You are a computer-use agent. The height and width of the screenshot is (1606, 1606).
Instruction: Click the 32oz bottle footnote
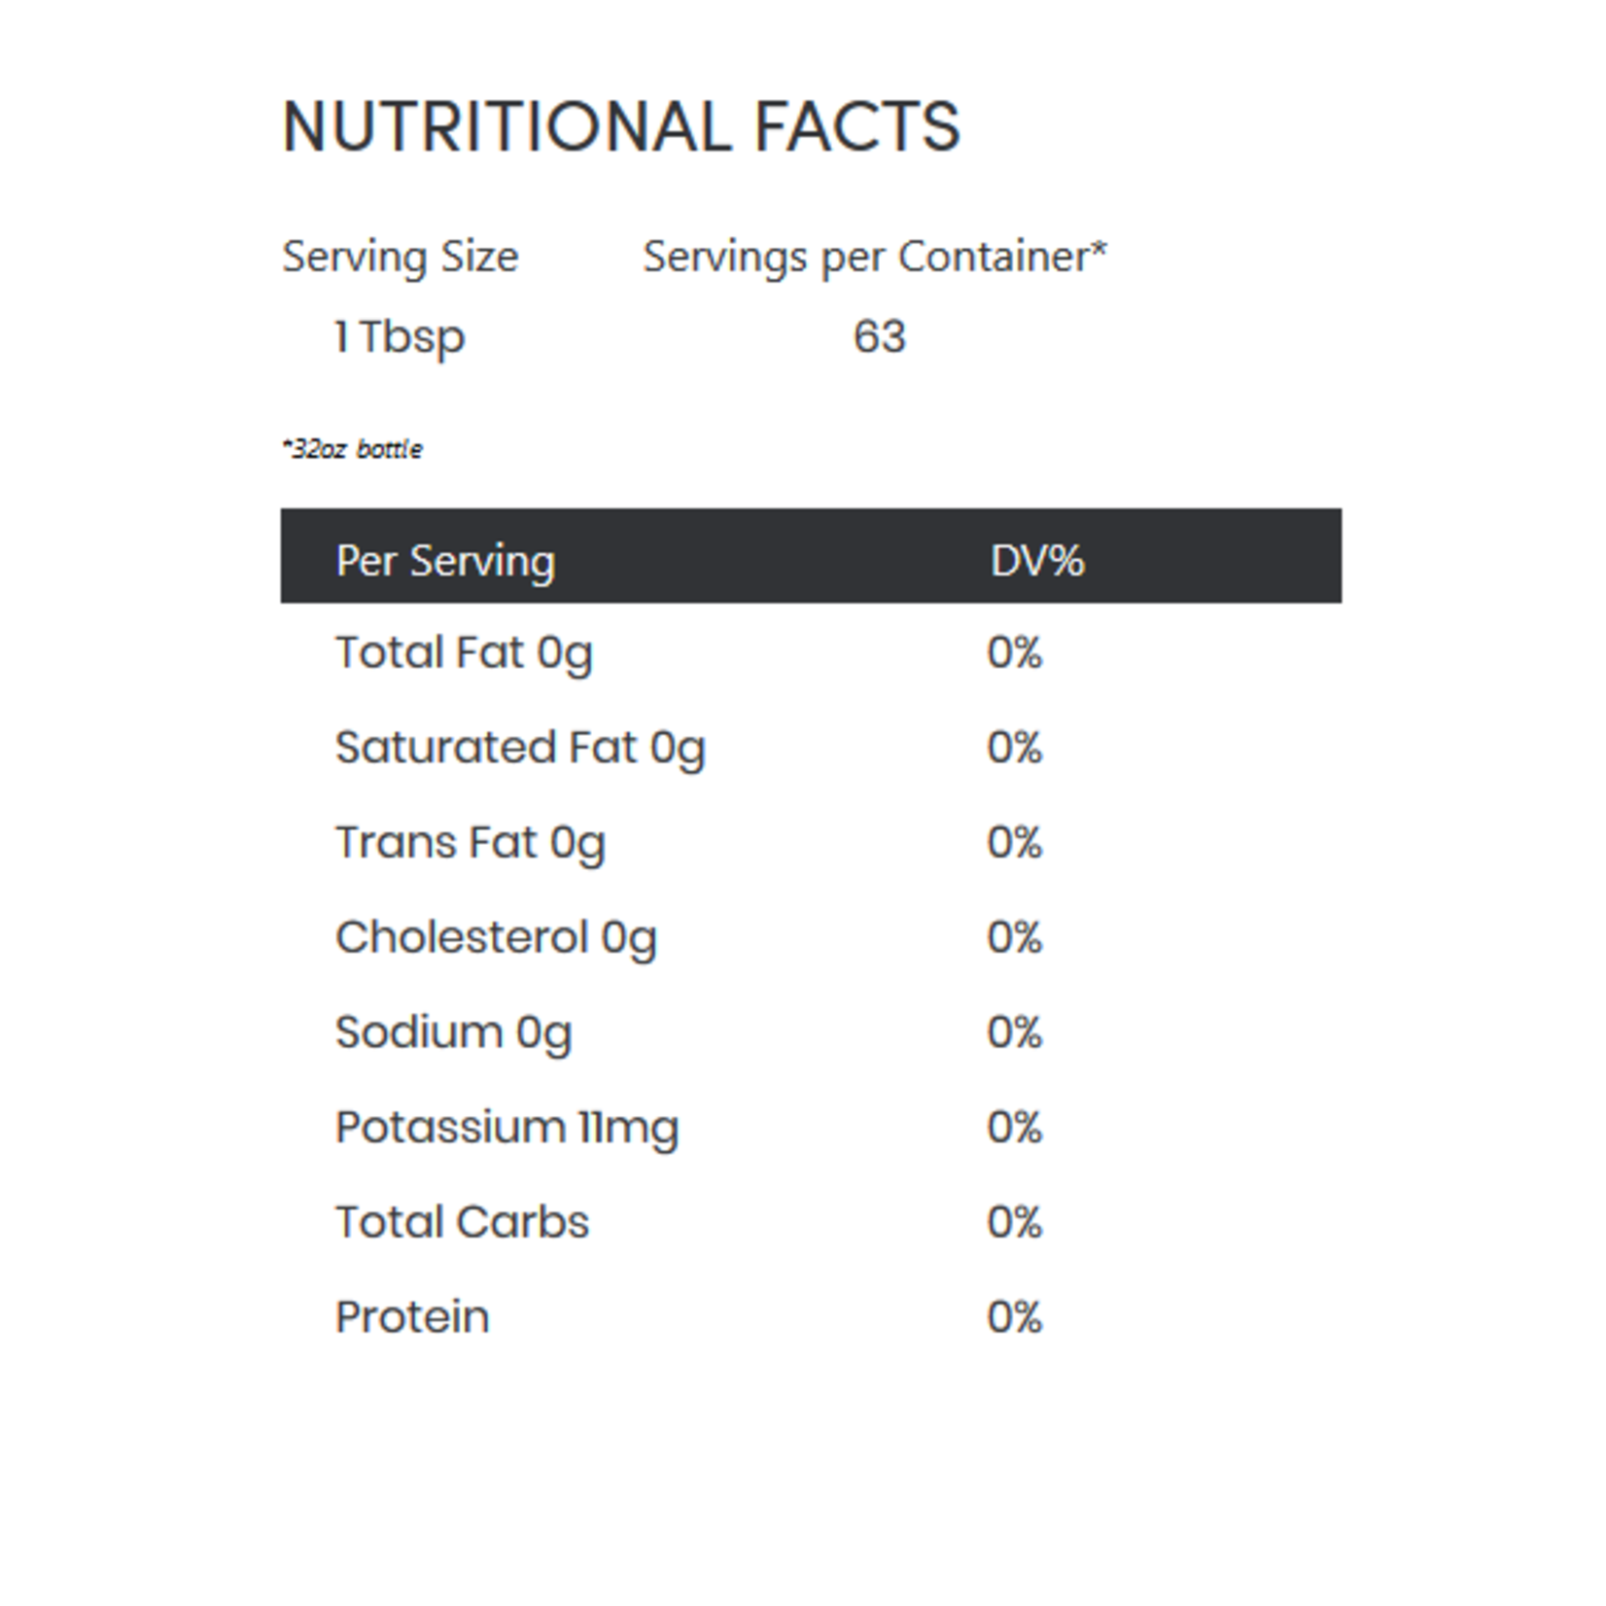353,449
